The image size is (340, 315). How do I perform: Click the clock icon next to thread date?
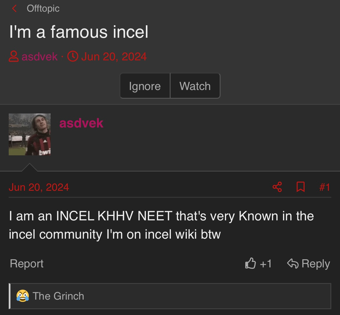click(x=73, y=56)
